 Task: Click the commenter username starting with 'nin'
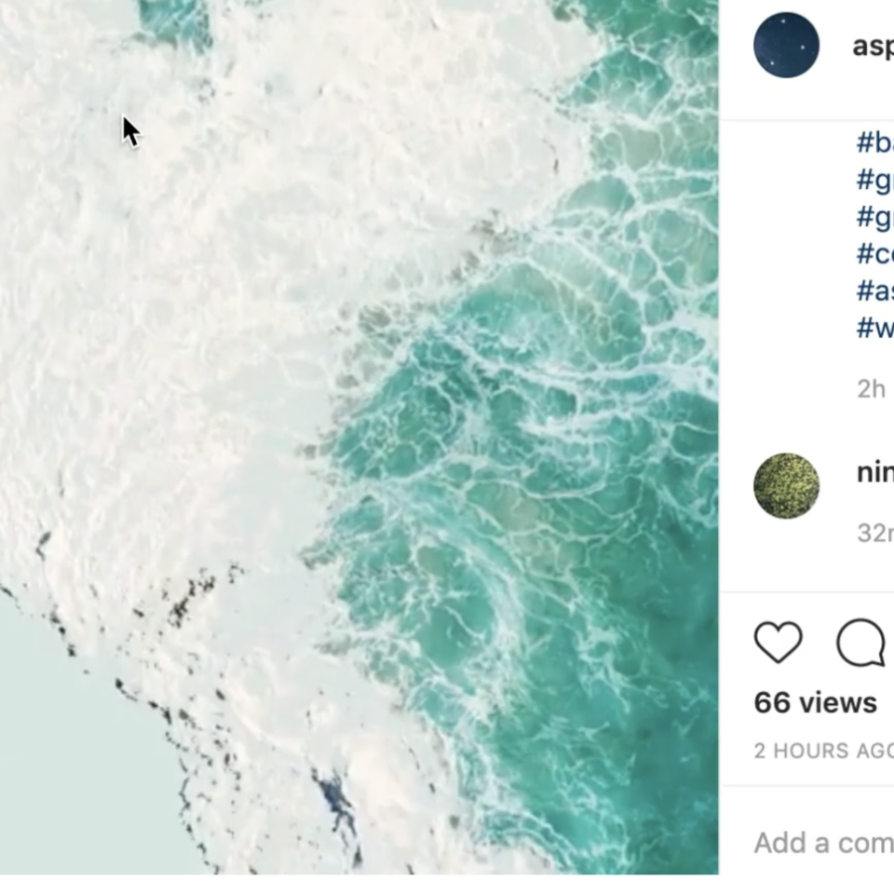(x=875, y=473)
